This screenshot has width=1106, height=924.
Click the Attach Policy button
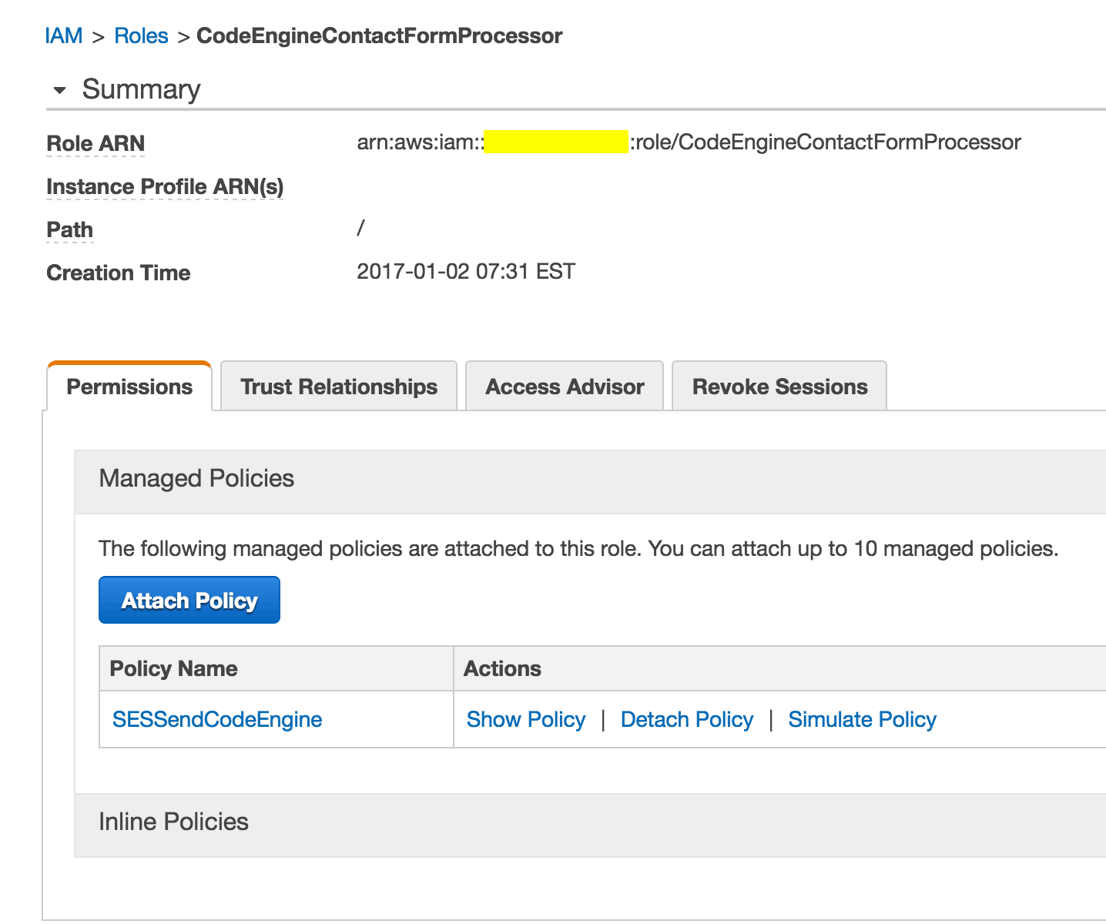[x=189, y=600]
